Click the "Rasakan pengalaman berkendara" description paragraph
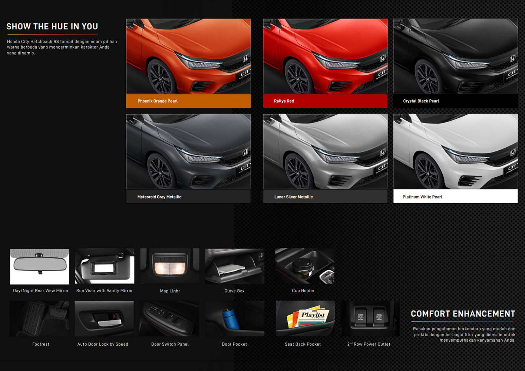525x371 pixels. point(464,335)
